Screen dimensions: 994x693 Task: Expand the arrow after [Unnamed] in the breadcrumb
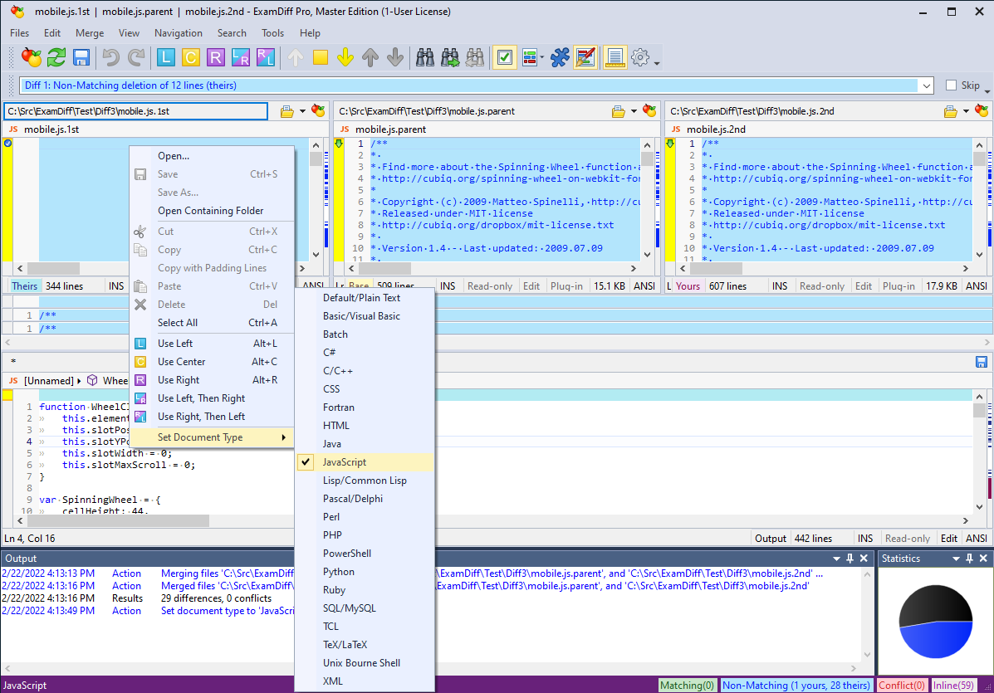79,381
